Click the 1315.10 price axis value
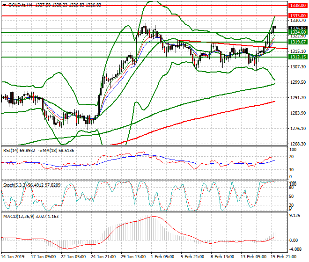Screen dimensions: 309x262 298,51
